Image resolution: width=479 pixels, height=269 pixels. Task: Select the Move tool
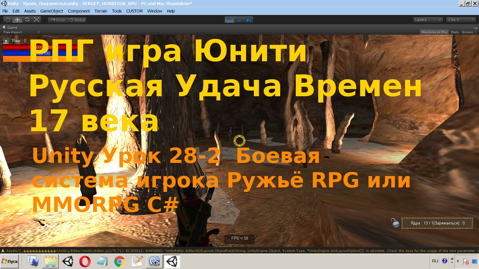click(x=17, y=20)
